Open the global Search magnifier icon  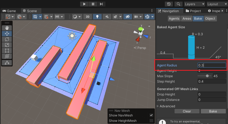(179, 4)
